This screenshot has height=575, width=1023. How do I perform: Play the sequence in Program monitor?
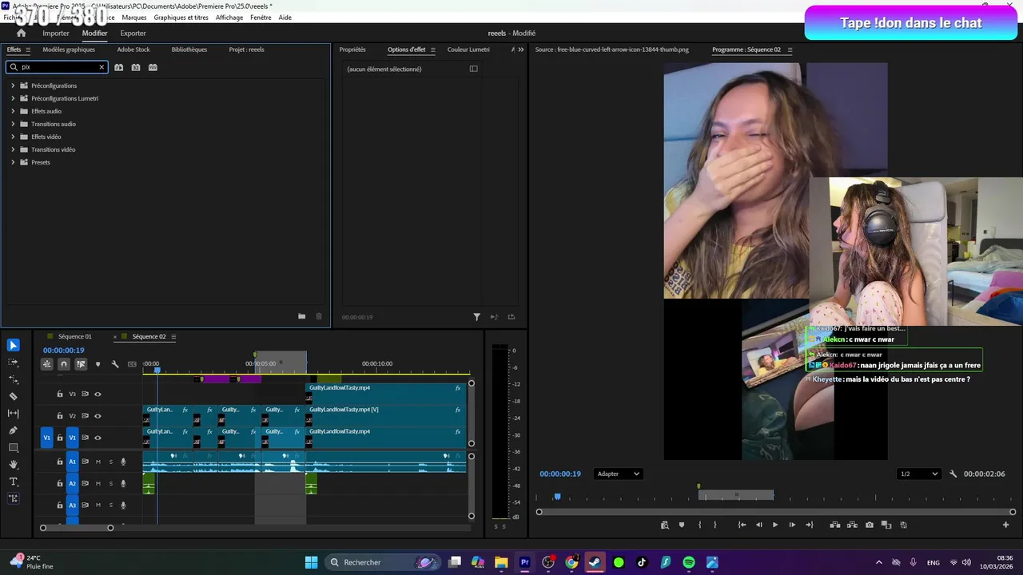[x=774, y=525]
